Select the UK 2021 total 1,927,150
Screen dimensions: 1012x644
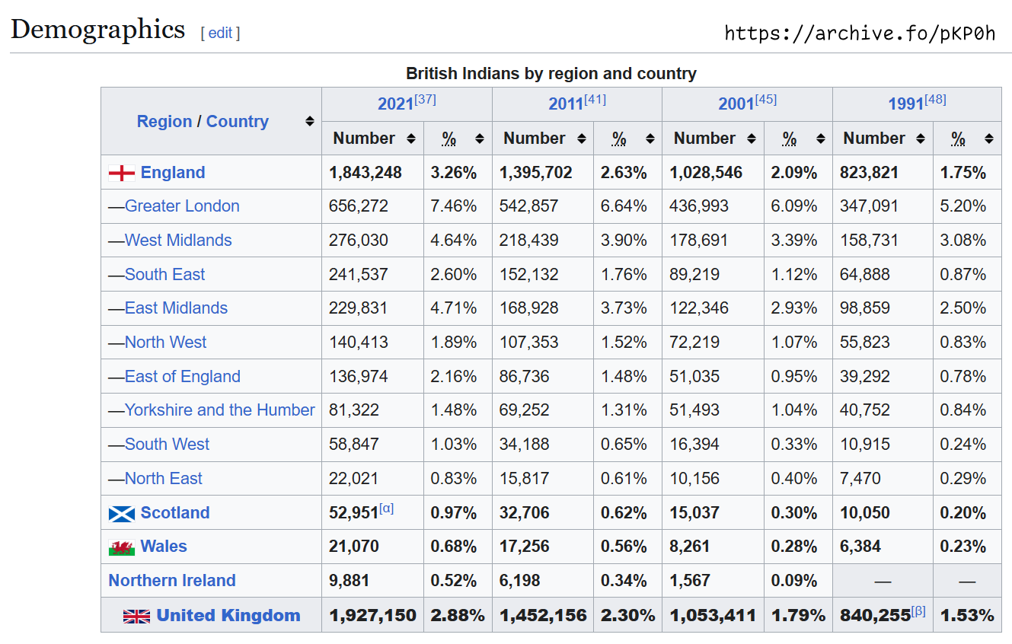click(373, 616)
